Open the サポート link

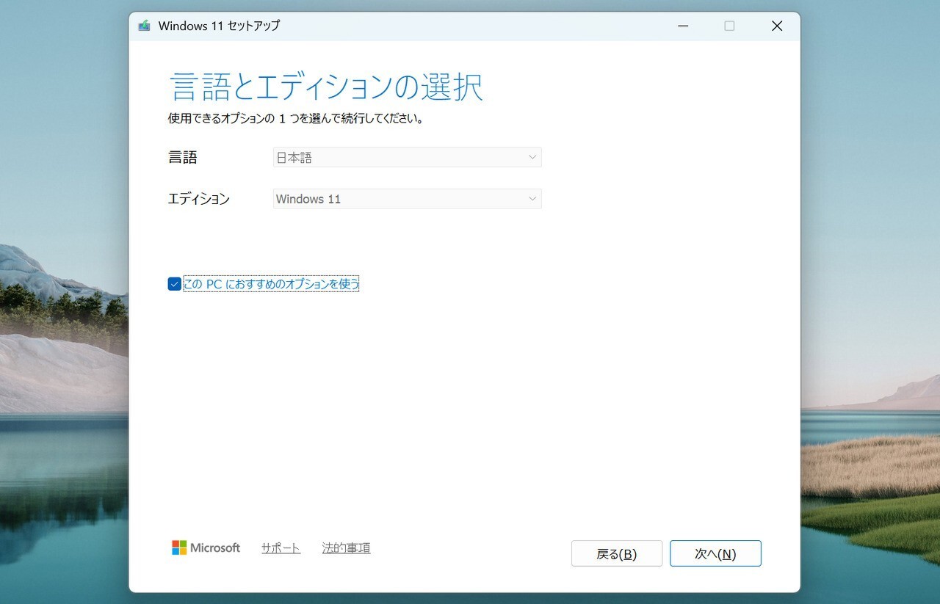(281, 547)
